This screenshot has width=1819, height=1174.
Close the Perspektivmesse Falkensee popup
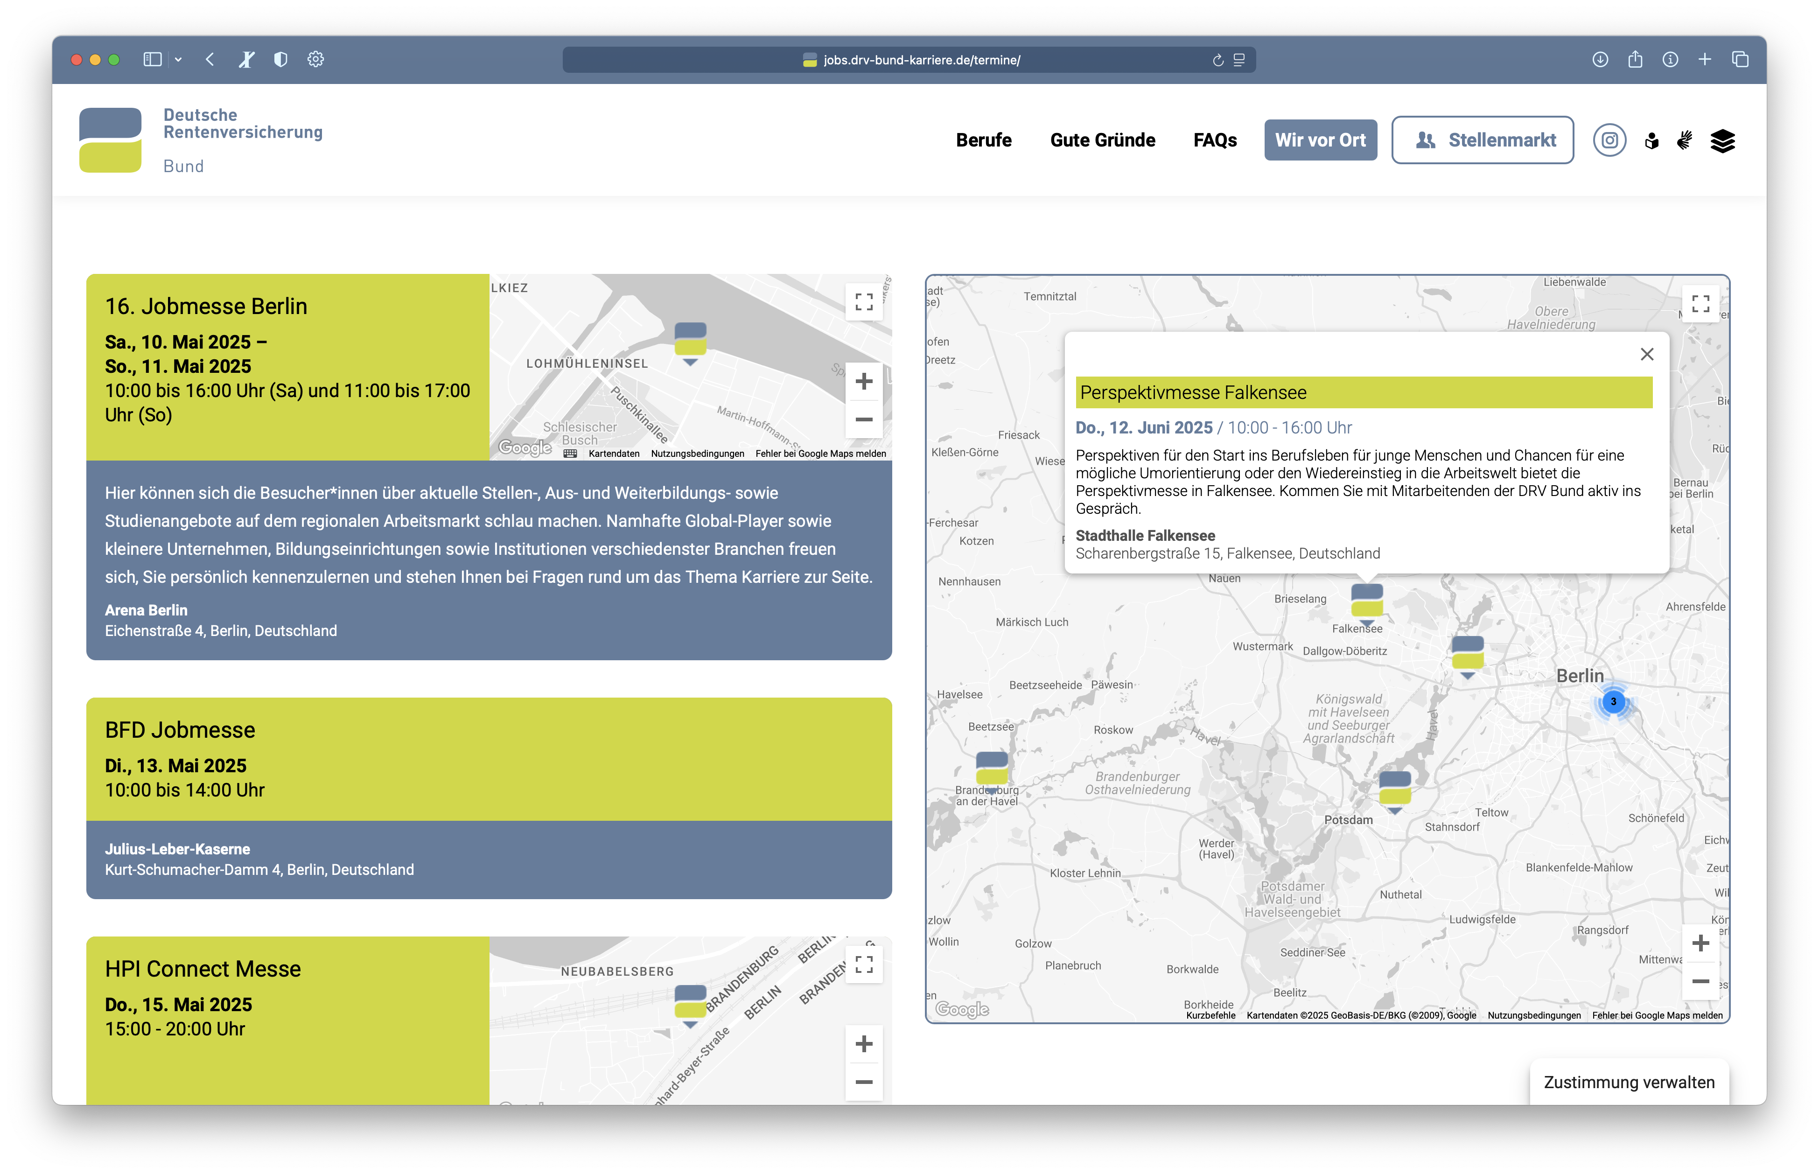tap(1647, 355)
